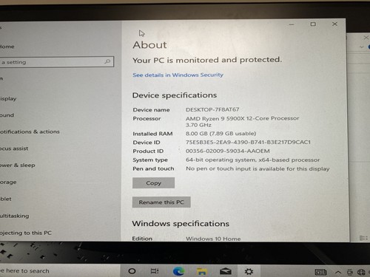Open the Mail app taskbar icon
This screenshot has width=370, height=277.
[x=226, y=271]
